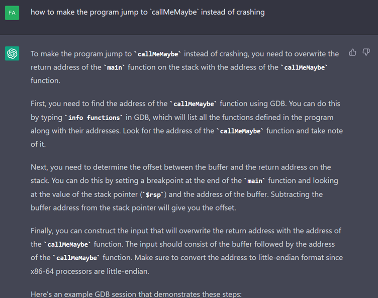Click the user's question text about callMeMaybe
This screenshot has width=378, height=298.
coord(147,12)
